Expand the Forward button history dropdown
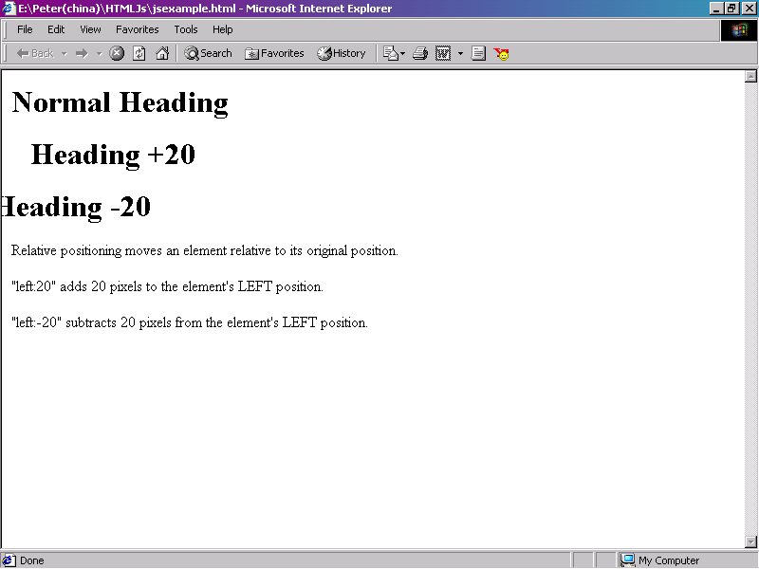The width and height of the screenshot is (759, 569). pos(100,53)
